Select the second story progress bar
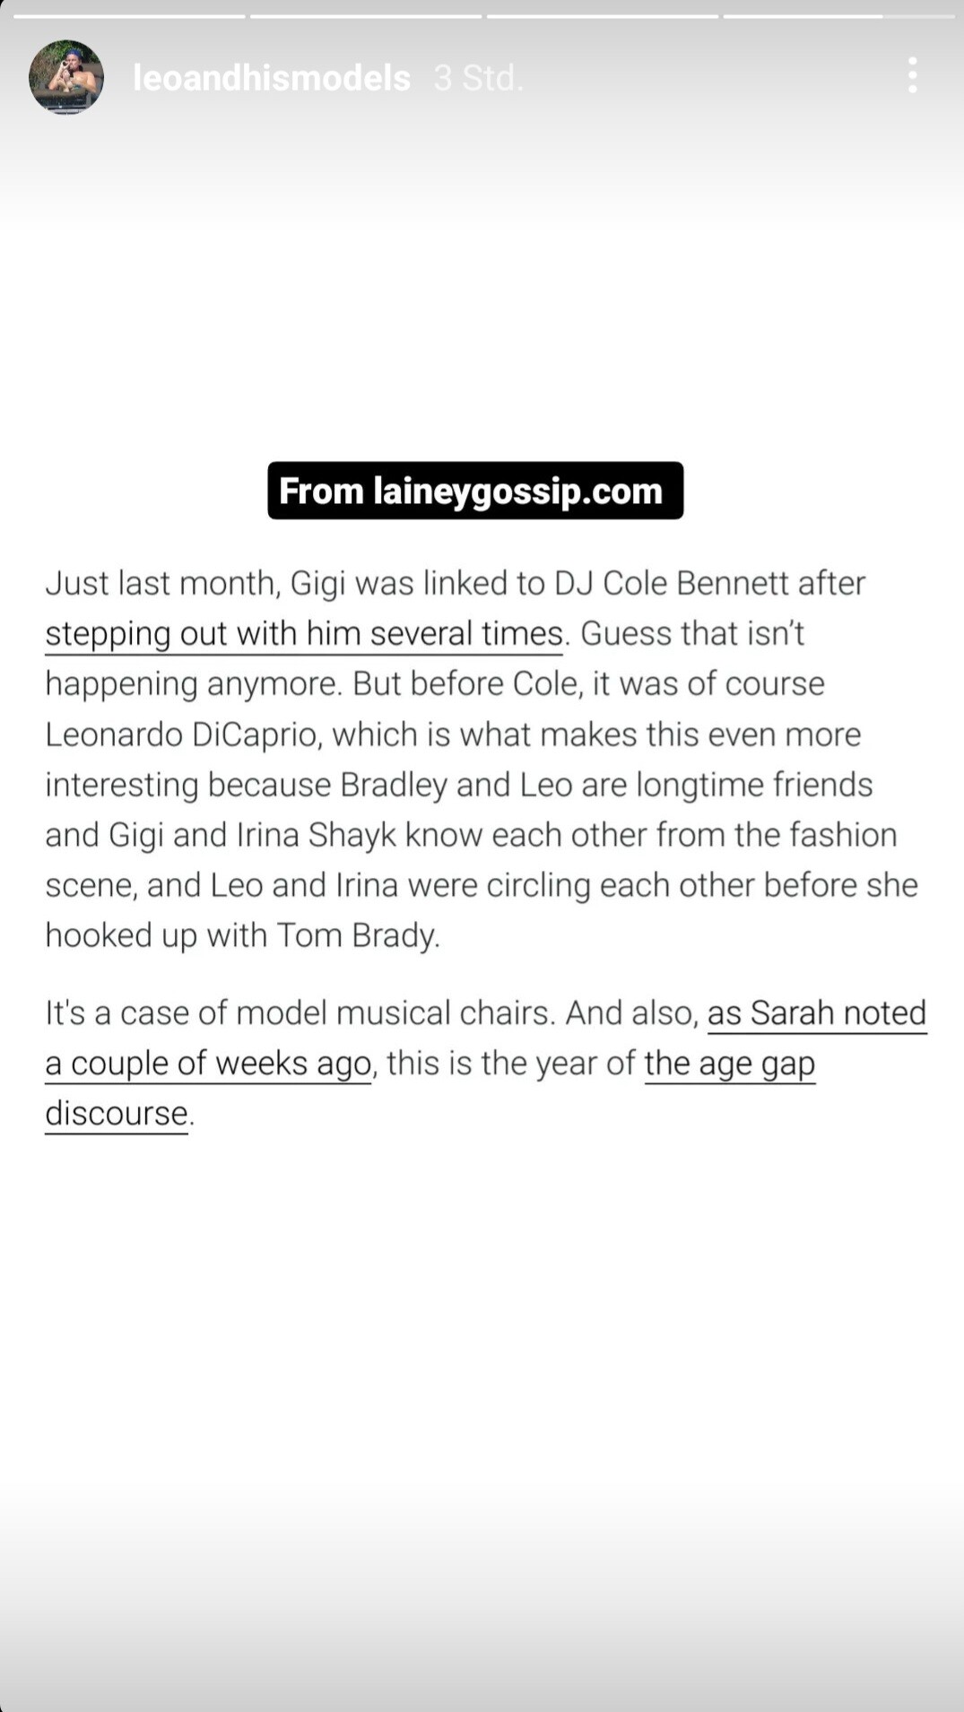964x1712 pixels. [365, 16]
